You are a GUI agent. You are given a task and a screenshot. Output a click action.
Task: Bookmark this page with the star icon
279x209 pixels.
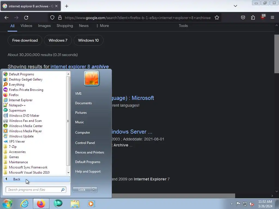217,18
